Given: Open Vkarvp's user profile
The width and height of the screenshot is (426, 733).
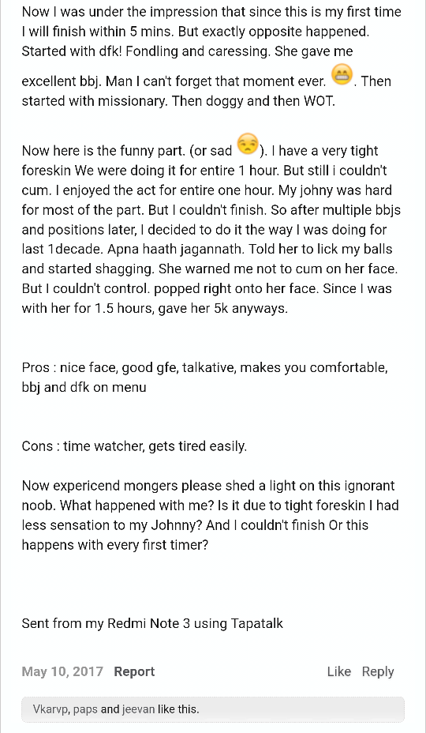Looking at the screenshot, I should (x=51, y=709).
